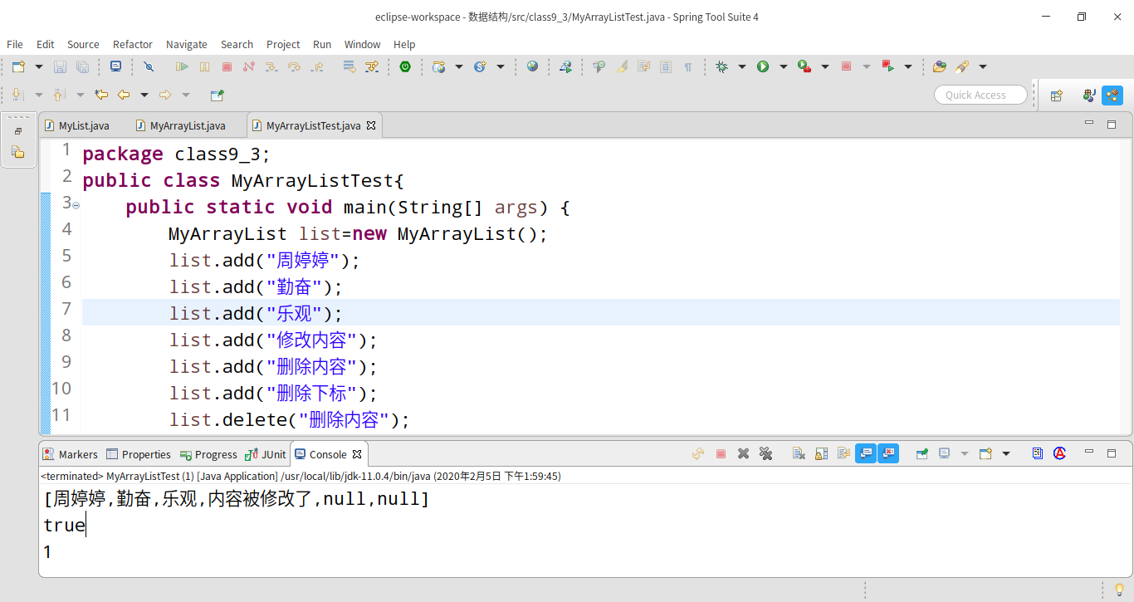
Task: Click the Skip All Breakpoints icon
Action: [x=149, y=66]
